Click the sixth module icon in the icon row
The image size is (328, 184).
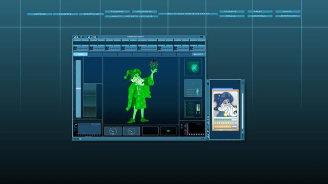(159, 48)
